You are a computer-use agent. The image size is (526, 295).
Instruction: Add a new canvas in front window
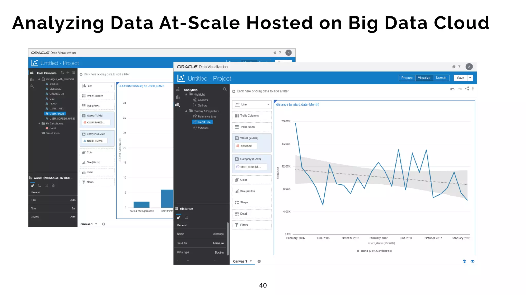click(259, 261)
